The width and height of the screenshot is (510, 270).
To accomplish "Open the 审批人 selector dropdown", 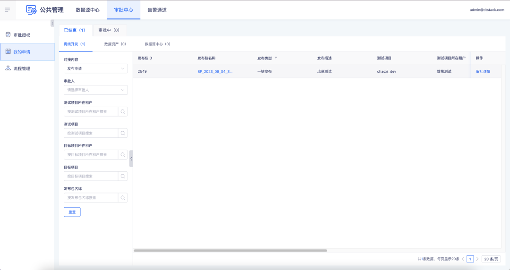I will click(95, 90).
